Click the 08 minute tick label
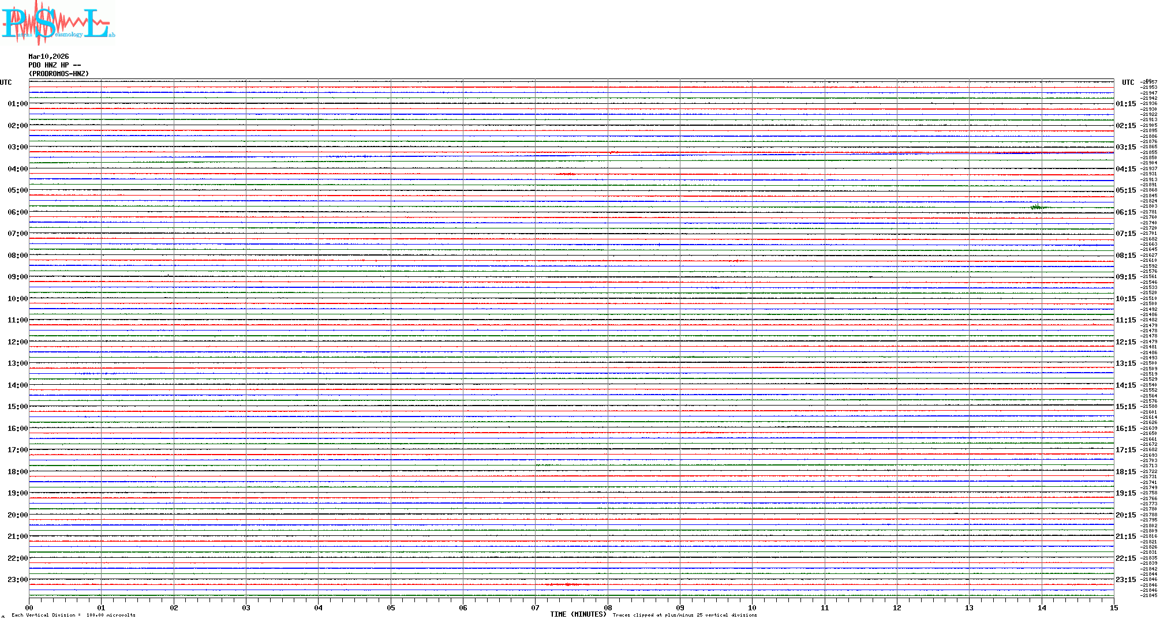This screenshot has width=1160, height=623. pyautogui.click(x=608, y=607)
